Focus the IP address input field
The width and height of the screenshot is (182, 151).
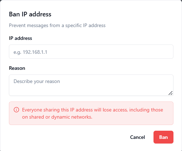click(x=91, y=52)
